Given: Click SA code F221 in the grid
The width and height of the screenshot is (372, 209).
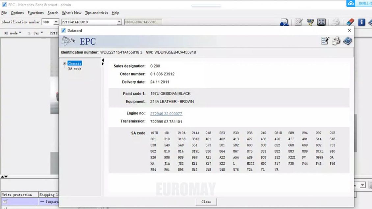Looking at the screenshot, I should (292, 157).
